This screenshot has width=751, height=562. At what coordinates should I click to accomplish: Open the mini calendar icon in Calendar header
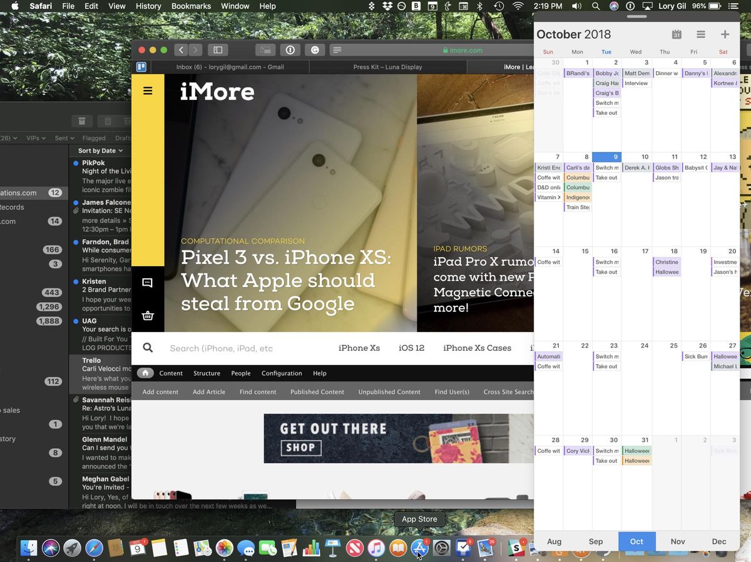pos(677,34)
